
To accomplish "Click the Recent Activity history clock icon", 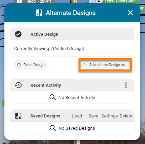I will (18, 85).
